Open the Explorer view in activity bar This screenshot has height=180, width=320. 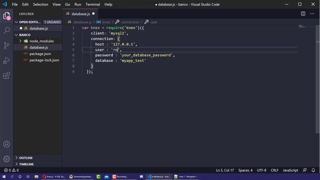point(6,15)
